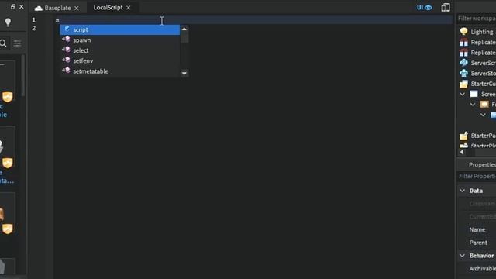Collapse the Data properties section
Viewport: 496px width, 279px height.
(463, 191)
